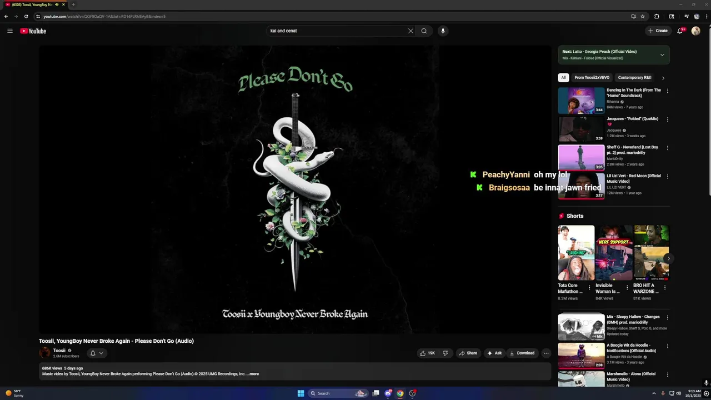Bookmark this page with the star

[x=643, y=17]
